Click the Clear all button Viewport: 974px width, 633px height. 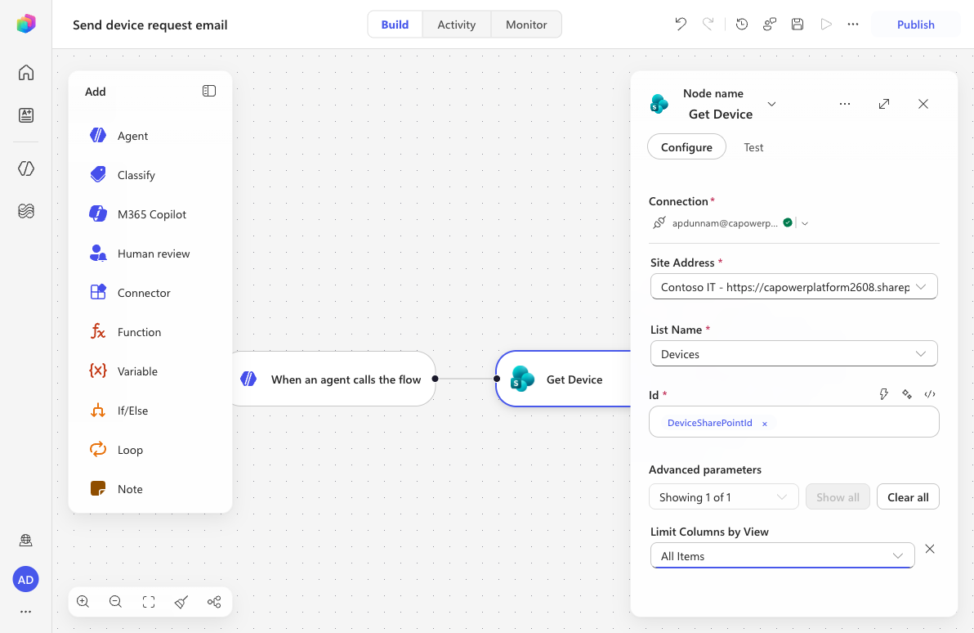point(908,496)
